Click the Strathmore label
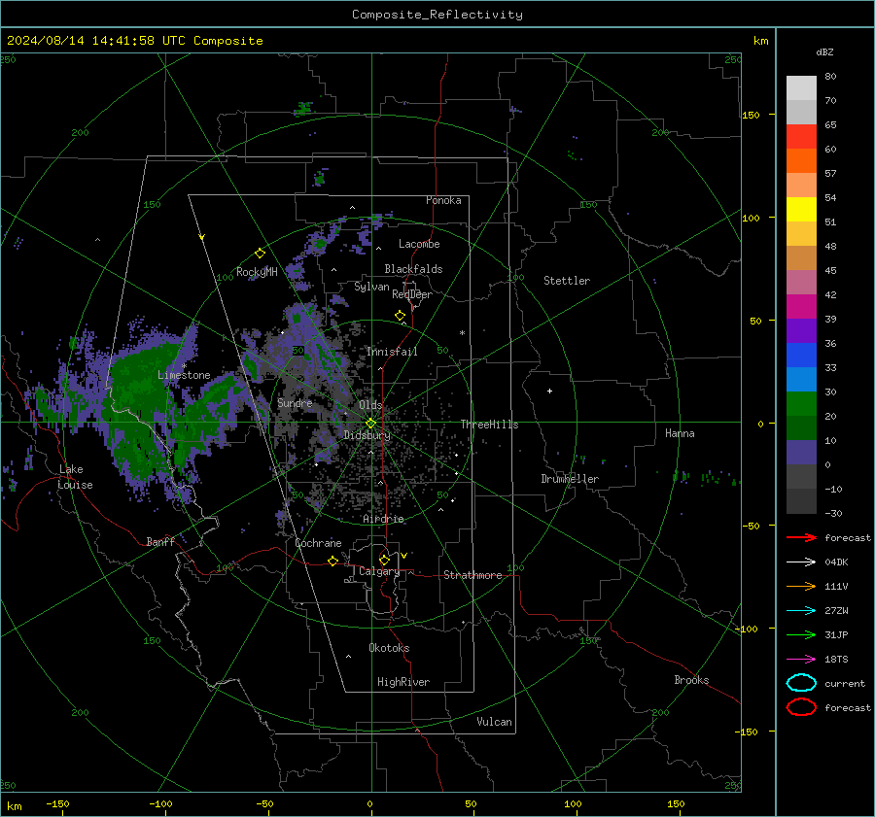The image size is (875, 817). pyautogui.click(x=472, y=575)
